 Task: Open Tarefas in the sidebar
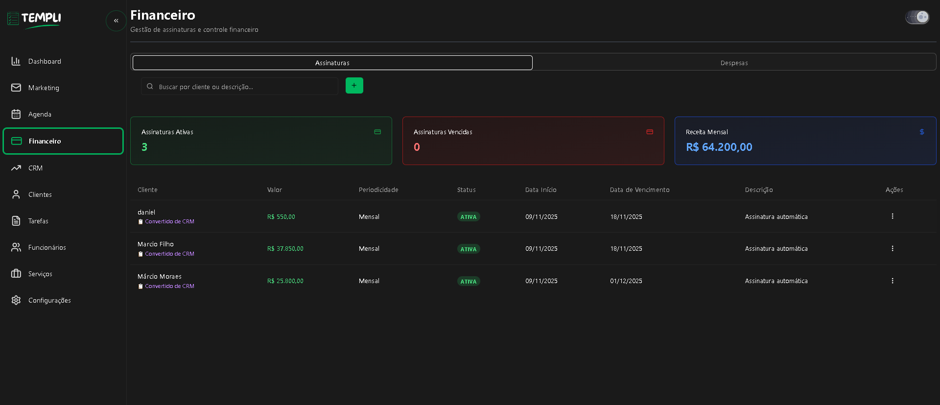pyautogui.click(x=63, y=221)
